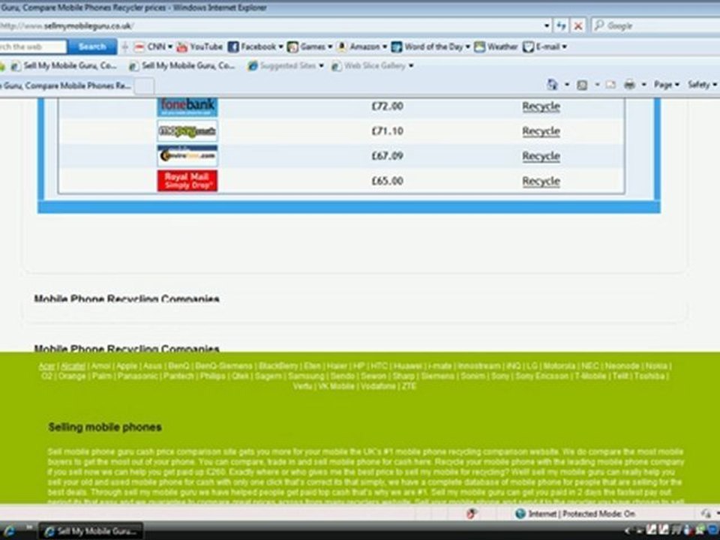The width and height of the screenshot is (720, 540).
Task: Click the BlackBerry brand link
Action: tap(278, 367)
